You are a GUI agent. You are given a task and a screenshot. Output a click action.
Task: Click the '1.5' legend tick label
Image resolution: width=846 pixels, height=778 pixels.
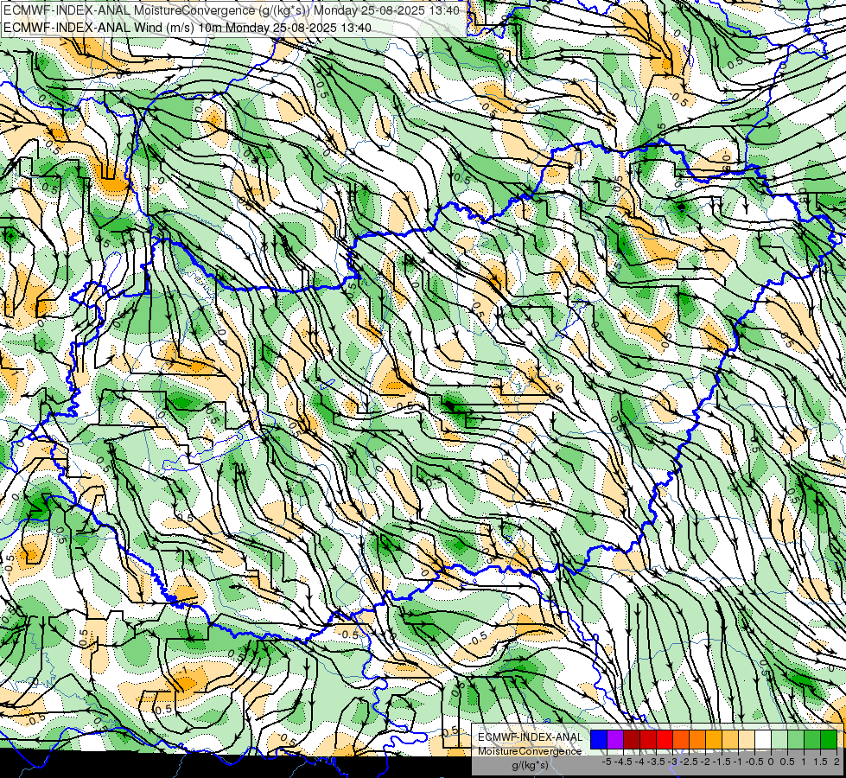click(820, 762)
